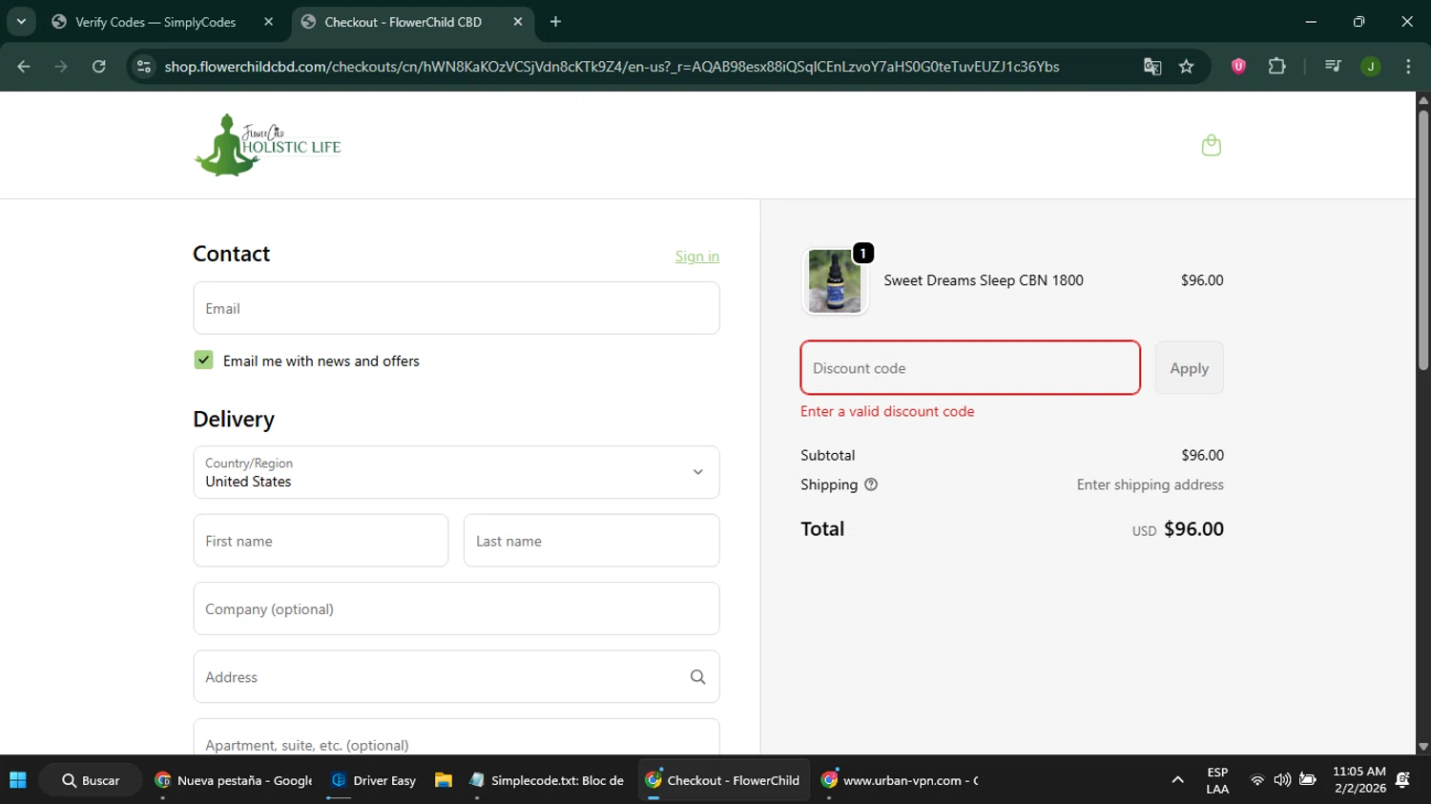Click the First name field

[321, 541]
